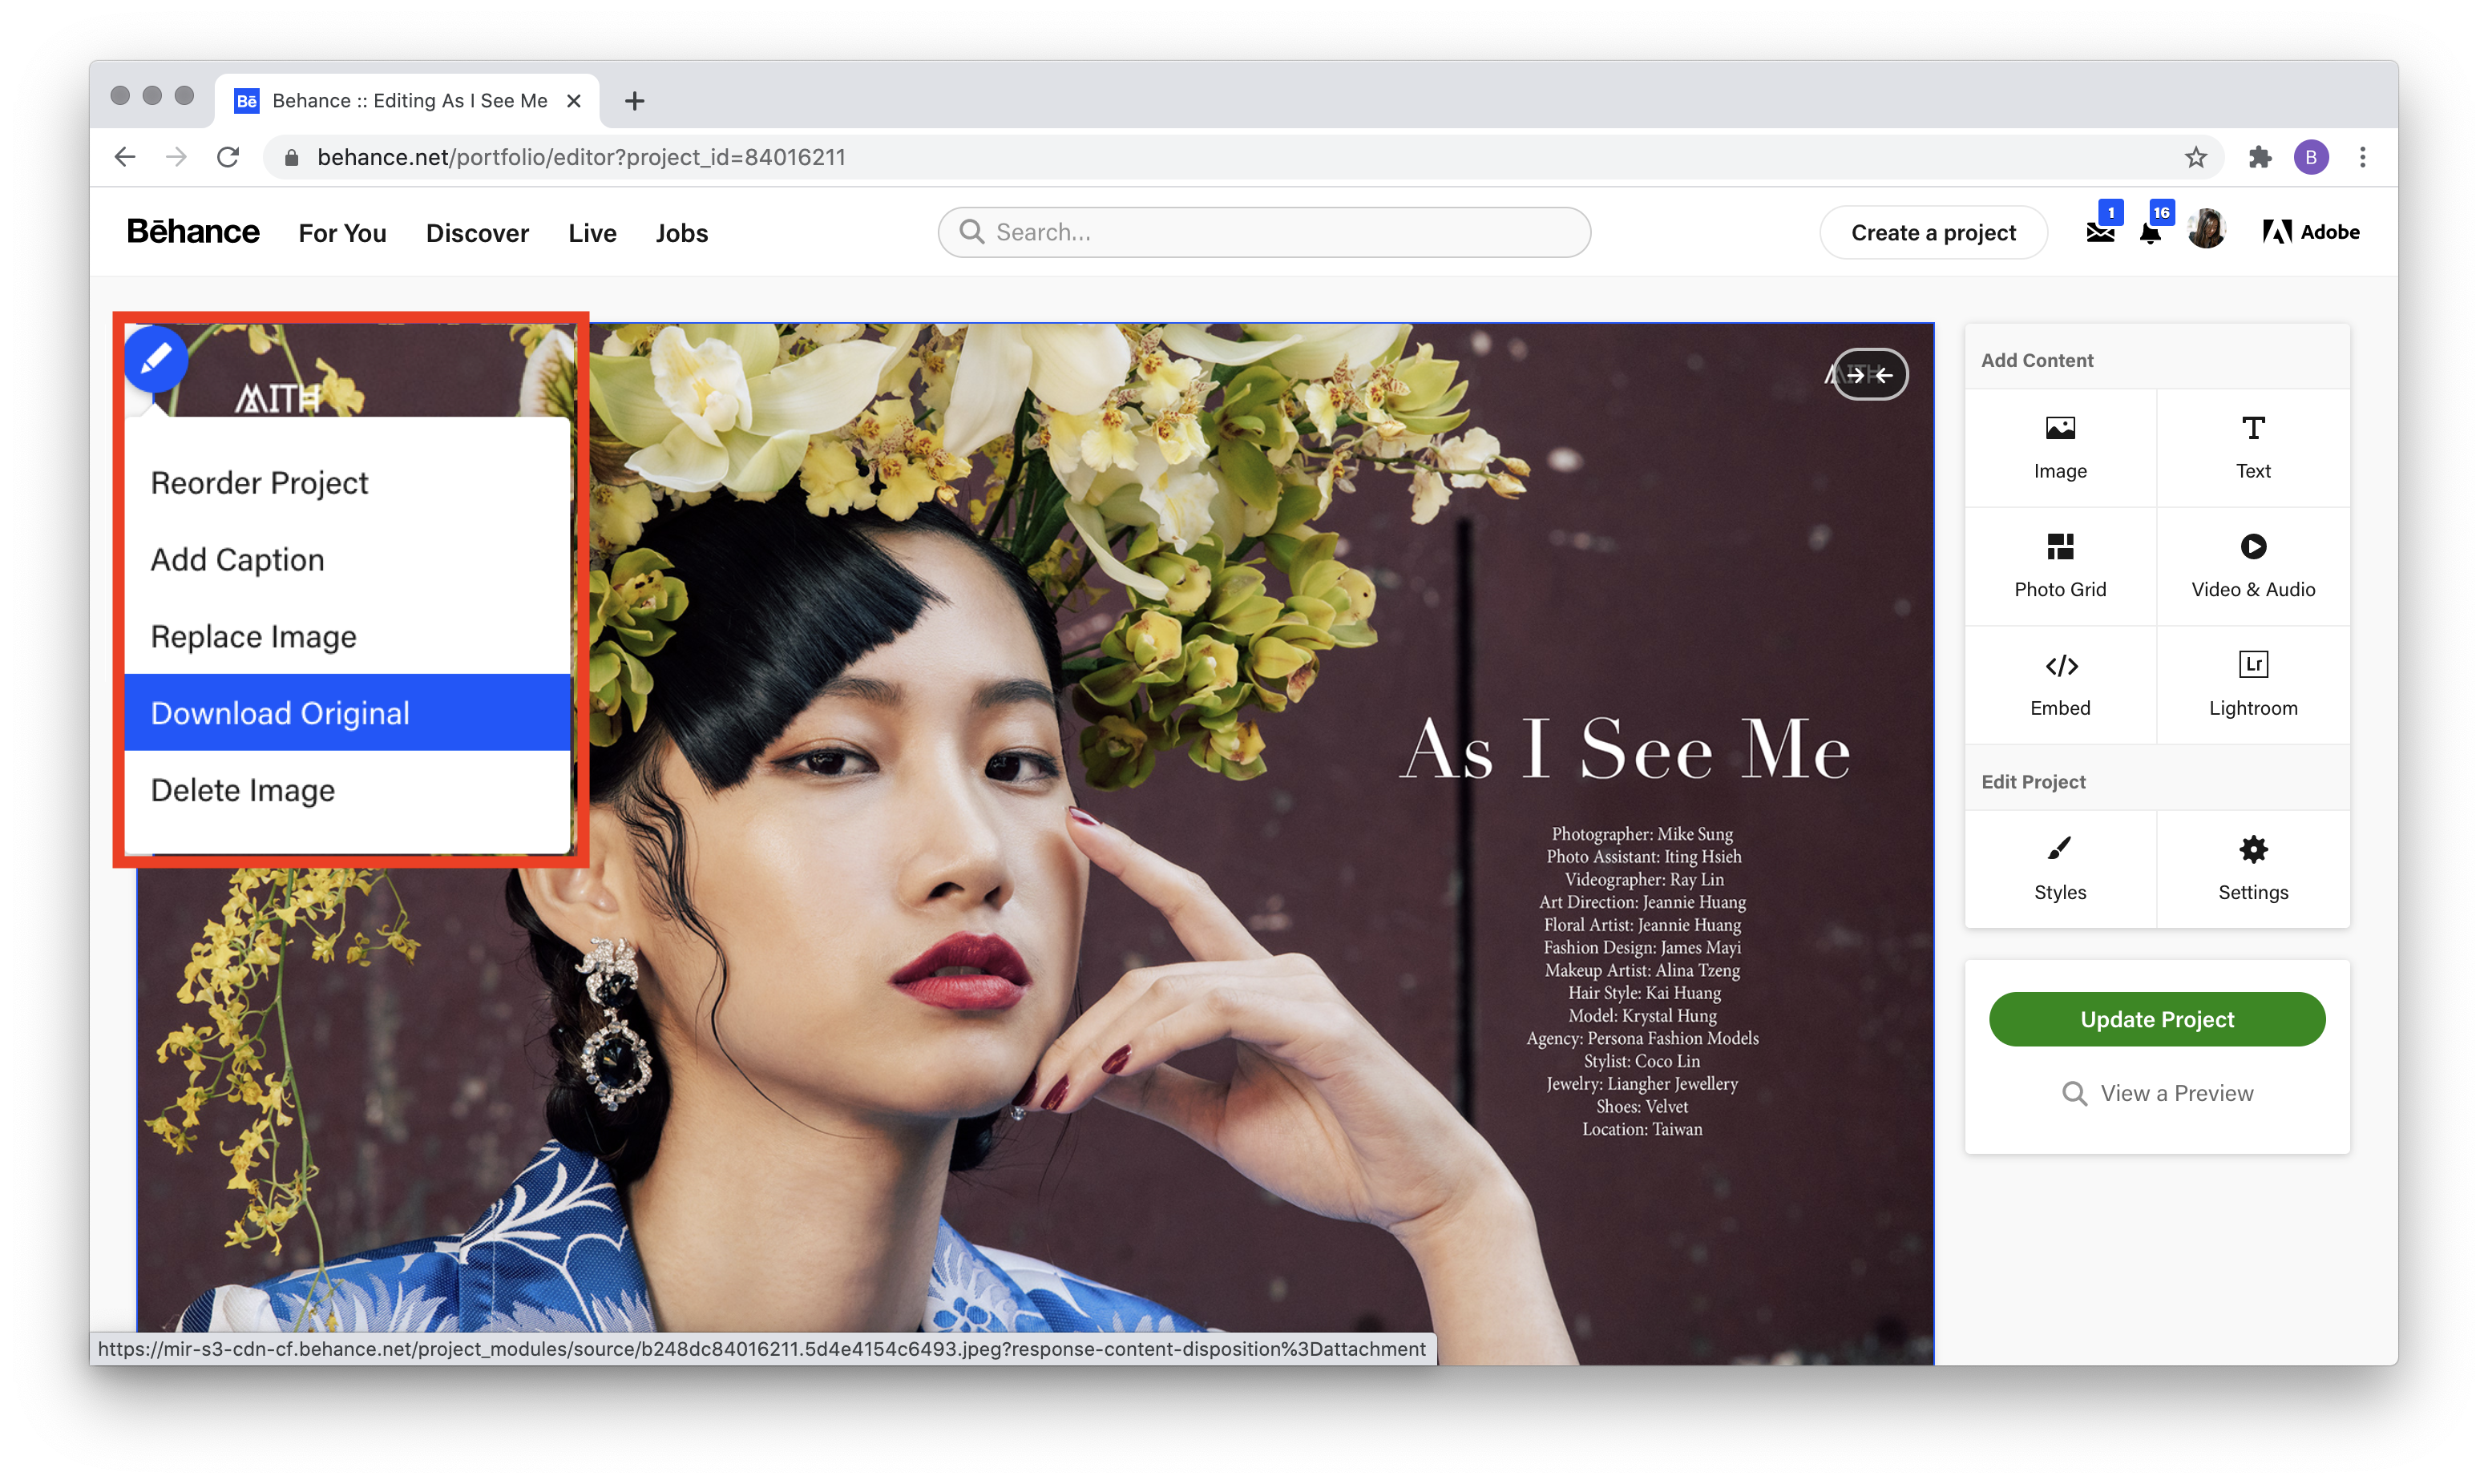
Task: Open the Settings gear icon
Action: pos(2253,849)
